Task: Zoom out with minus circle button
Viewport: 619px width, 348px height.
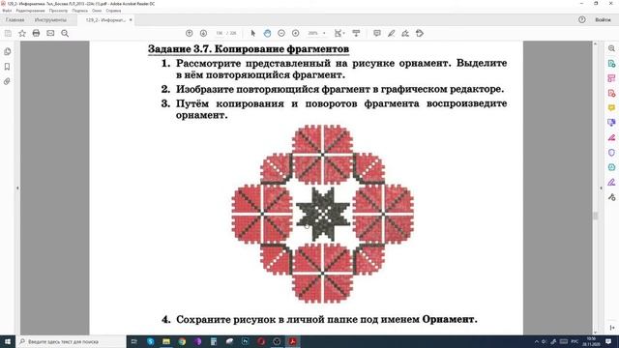Action: tap(281, 34)
